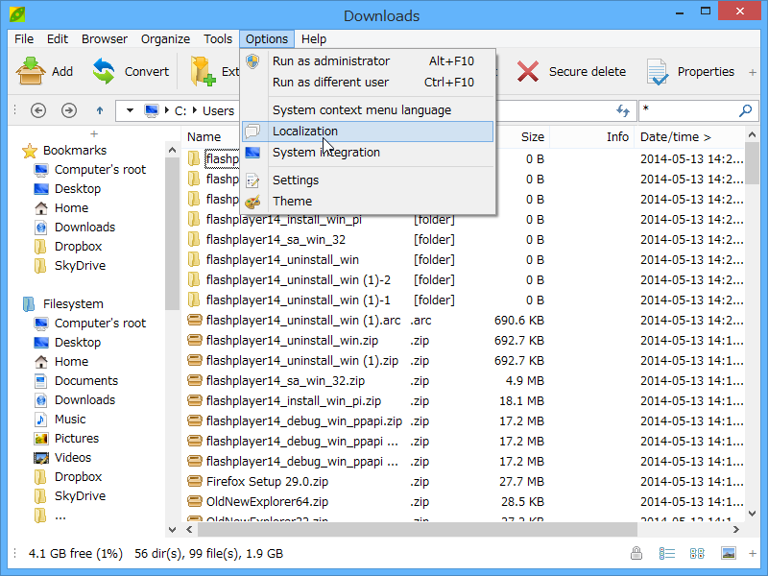Viewport: 768px width, 576px height.
Task: Select System integration entry
Action: tap(368, 153)
